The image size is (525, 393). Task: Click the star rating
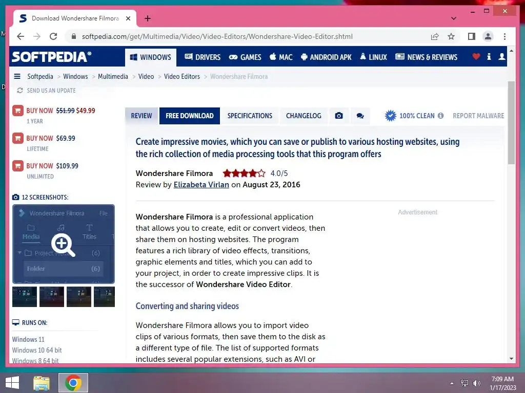tap(244, 173)
